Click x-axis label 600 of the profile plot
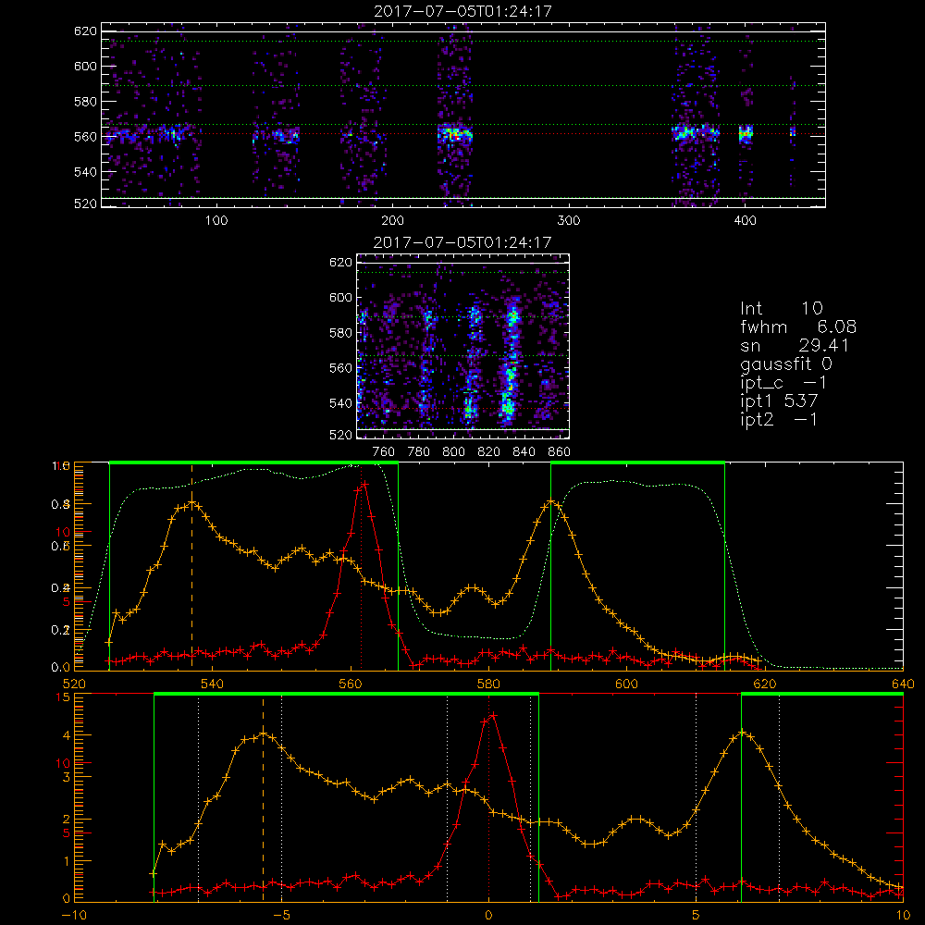This screenshot has height=925, width=925. [627, 684]
